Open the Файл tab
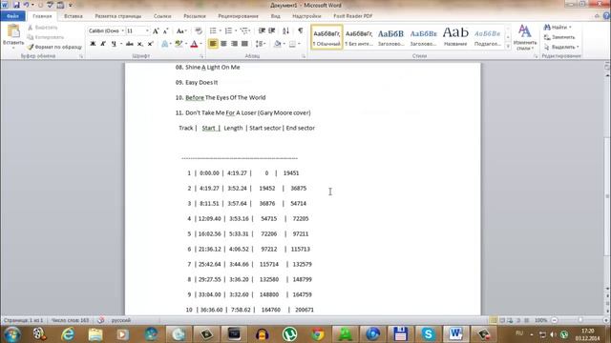 pyautogui.click(x=12, y=16)
